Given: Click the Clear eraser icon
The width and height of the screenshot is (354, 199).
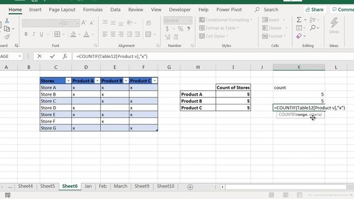Looking at the screenshot, I should [299, 36].
